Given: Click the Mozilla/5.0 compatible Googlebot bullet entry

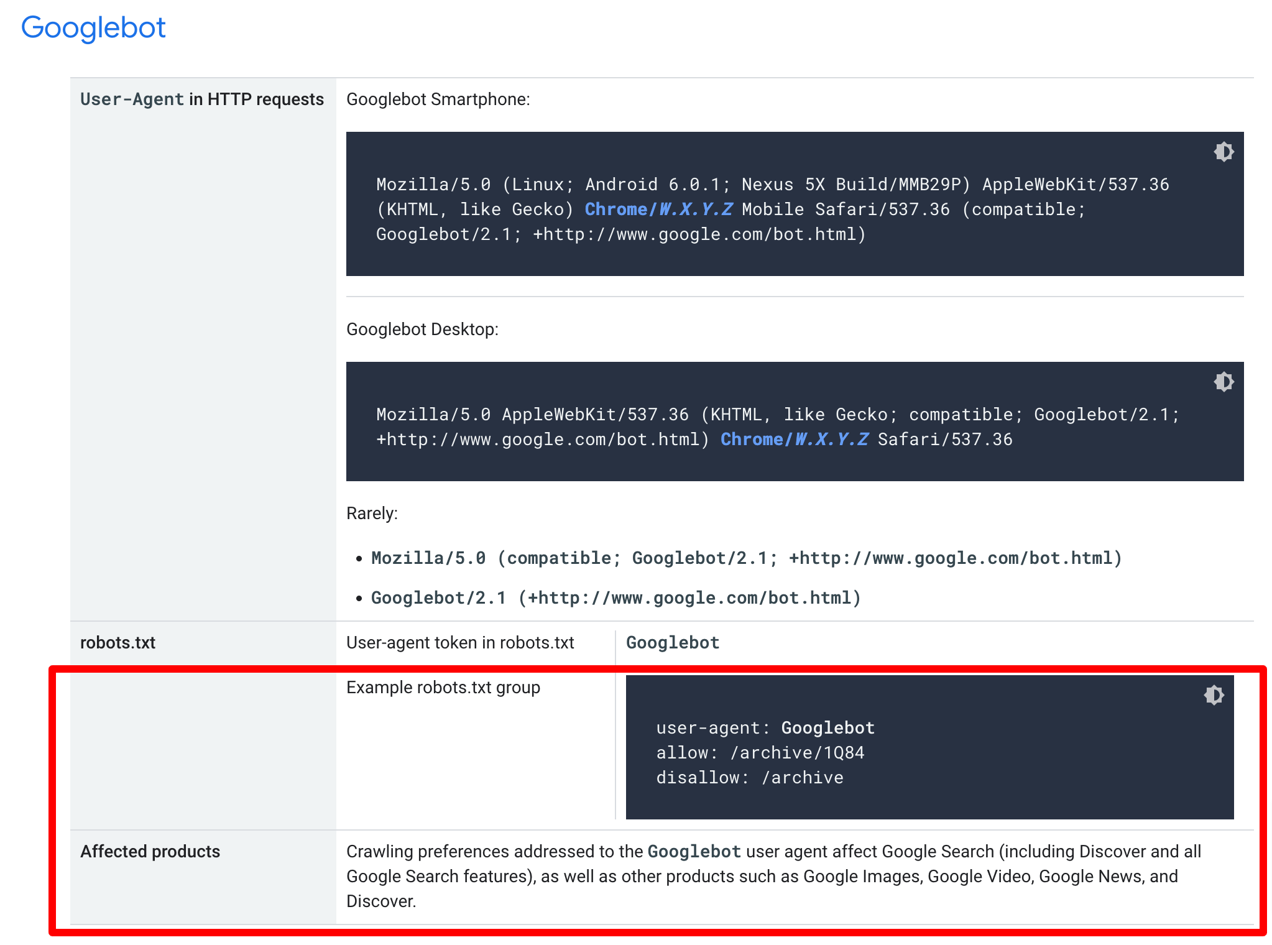Looking at the screenshot, I should click(x=746, y=558).
